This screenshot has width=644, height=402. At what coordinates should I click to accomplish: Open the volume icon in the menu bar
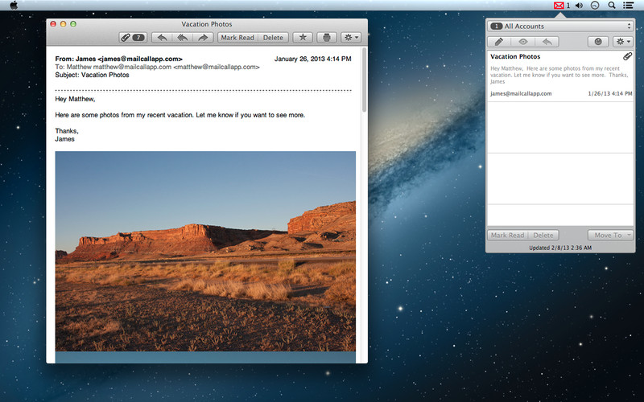579,6
